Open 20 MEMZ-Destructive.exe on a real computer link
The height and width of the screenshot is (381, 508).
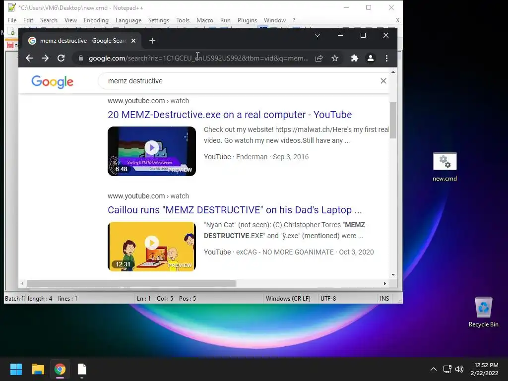pos(230,115)
